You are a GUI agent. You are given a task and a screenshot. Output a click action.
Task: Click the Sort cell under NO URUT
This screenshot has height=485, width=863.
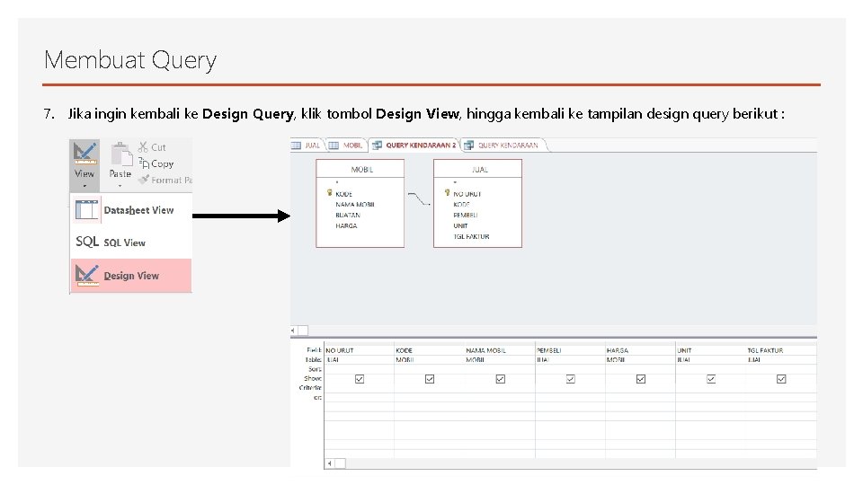point(359,369)
